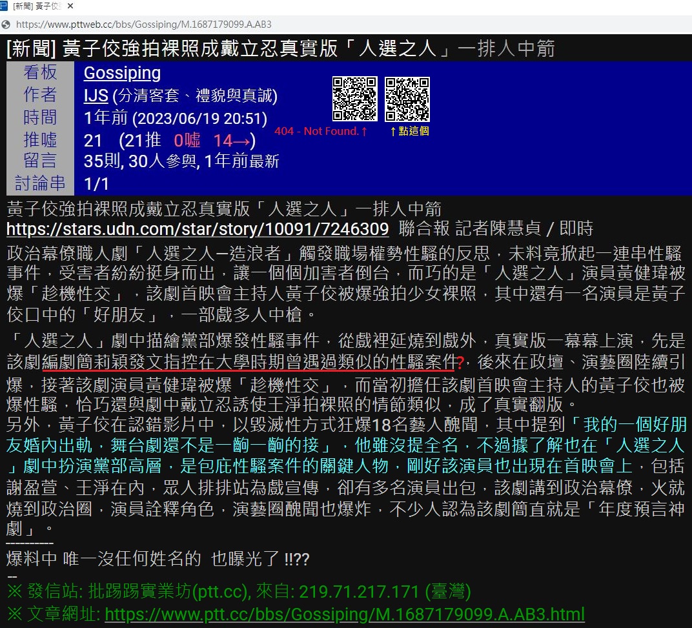Click the globe site info icon
This screenshot has height=628, width=692.
(6, 25)
